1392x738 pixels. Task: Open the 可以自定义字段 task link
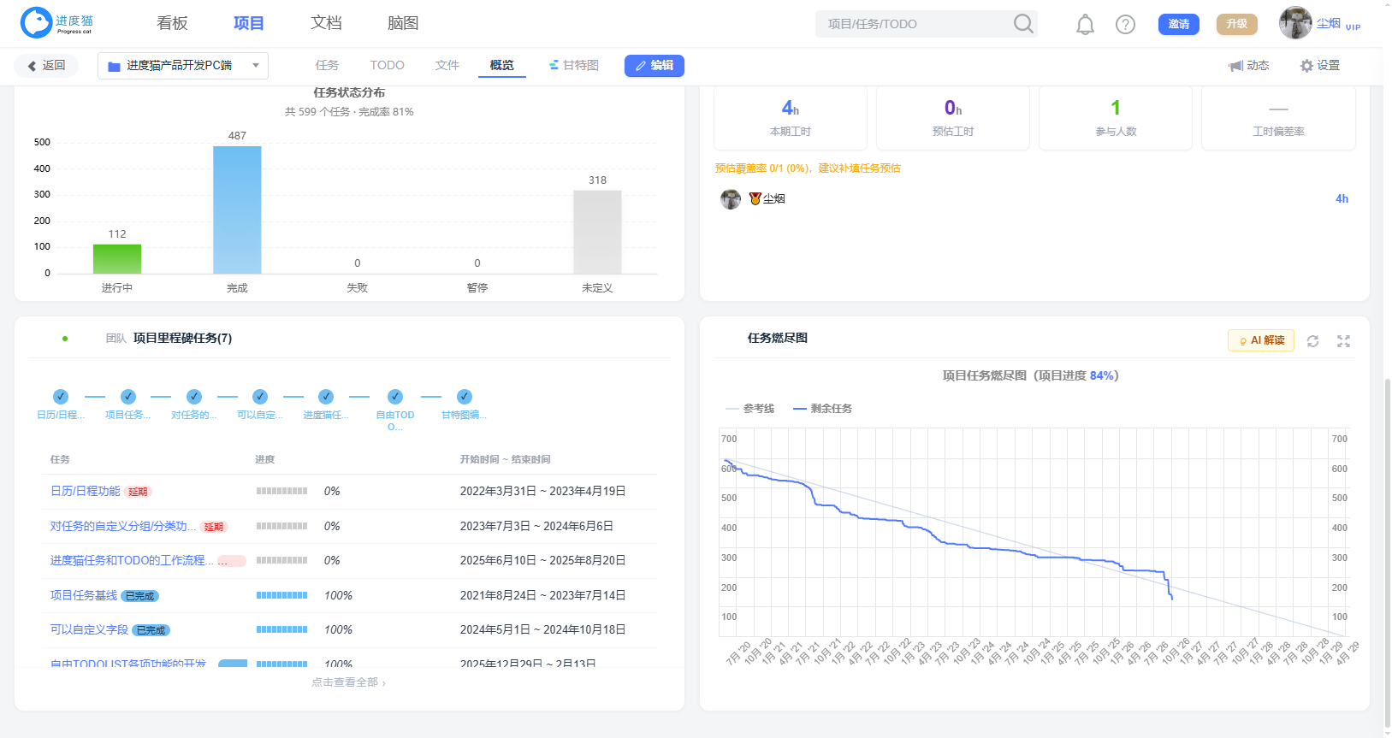click(89, 630)
